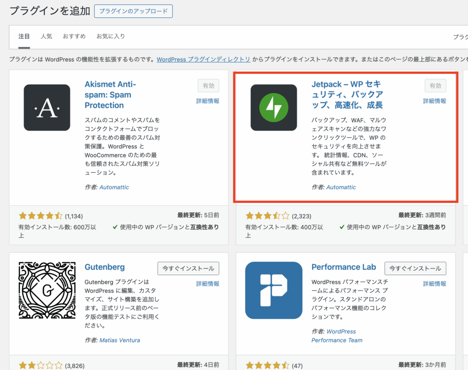Open the WordPress プラグインディレクトリ link
This screenshot has width=468, height=370.
click(203, 59)
